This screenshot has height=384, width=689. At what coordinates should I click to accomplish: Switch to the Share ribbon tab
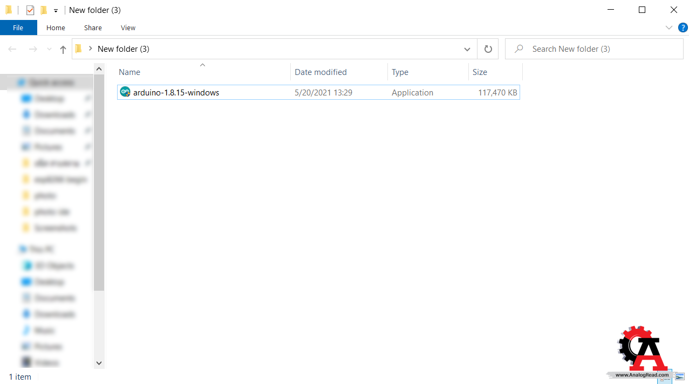click(x=93, y=28)
